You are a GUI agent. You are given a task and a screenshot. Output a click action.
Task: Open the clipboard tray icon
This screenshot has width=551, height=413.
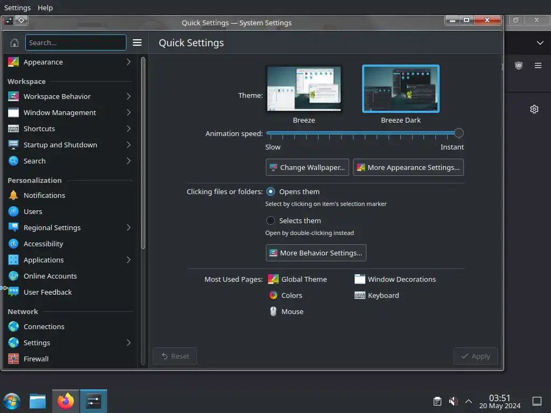[x=437, y=401]
